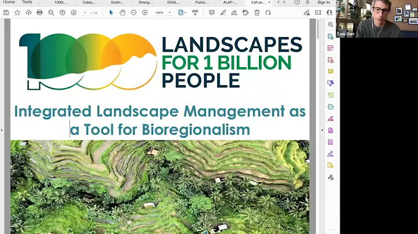
Task: Rotate the page view clockwise
Action: tap(268, 13)
